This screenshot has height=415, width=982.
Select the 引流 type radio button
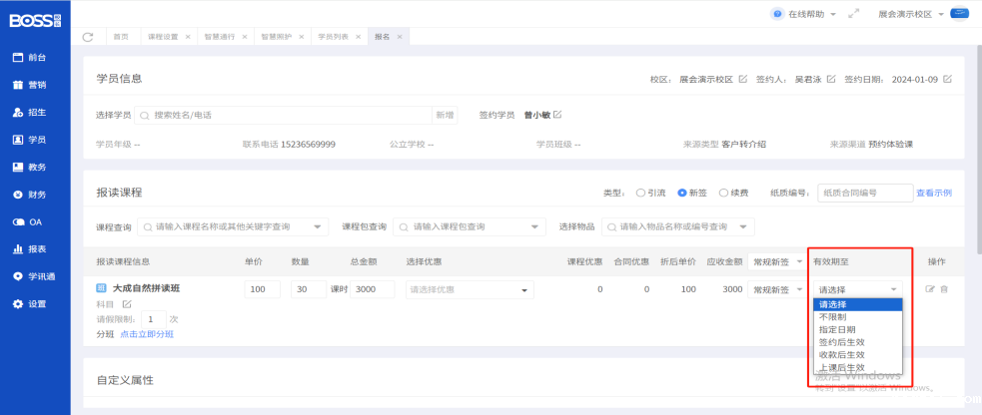click(x=640, y=193)
